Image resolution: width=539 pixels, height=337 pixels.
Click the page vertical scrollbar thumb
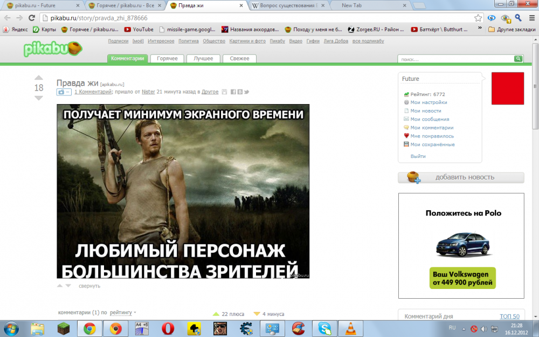pyautogui.click(x=535, y=86)
